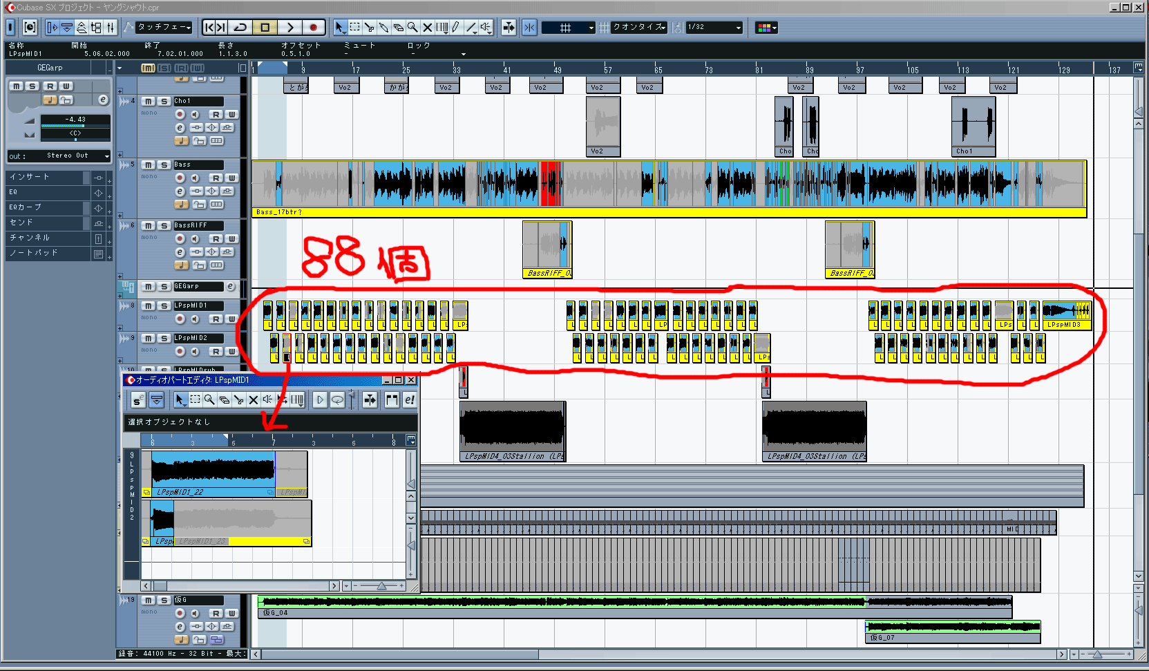Go to next marker in transport
The width and height of the screenshot is (1149, 671).
click(221, 28)
